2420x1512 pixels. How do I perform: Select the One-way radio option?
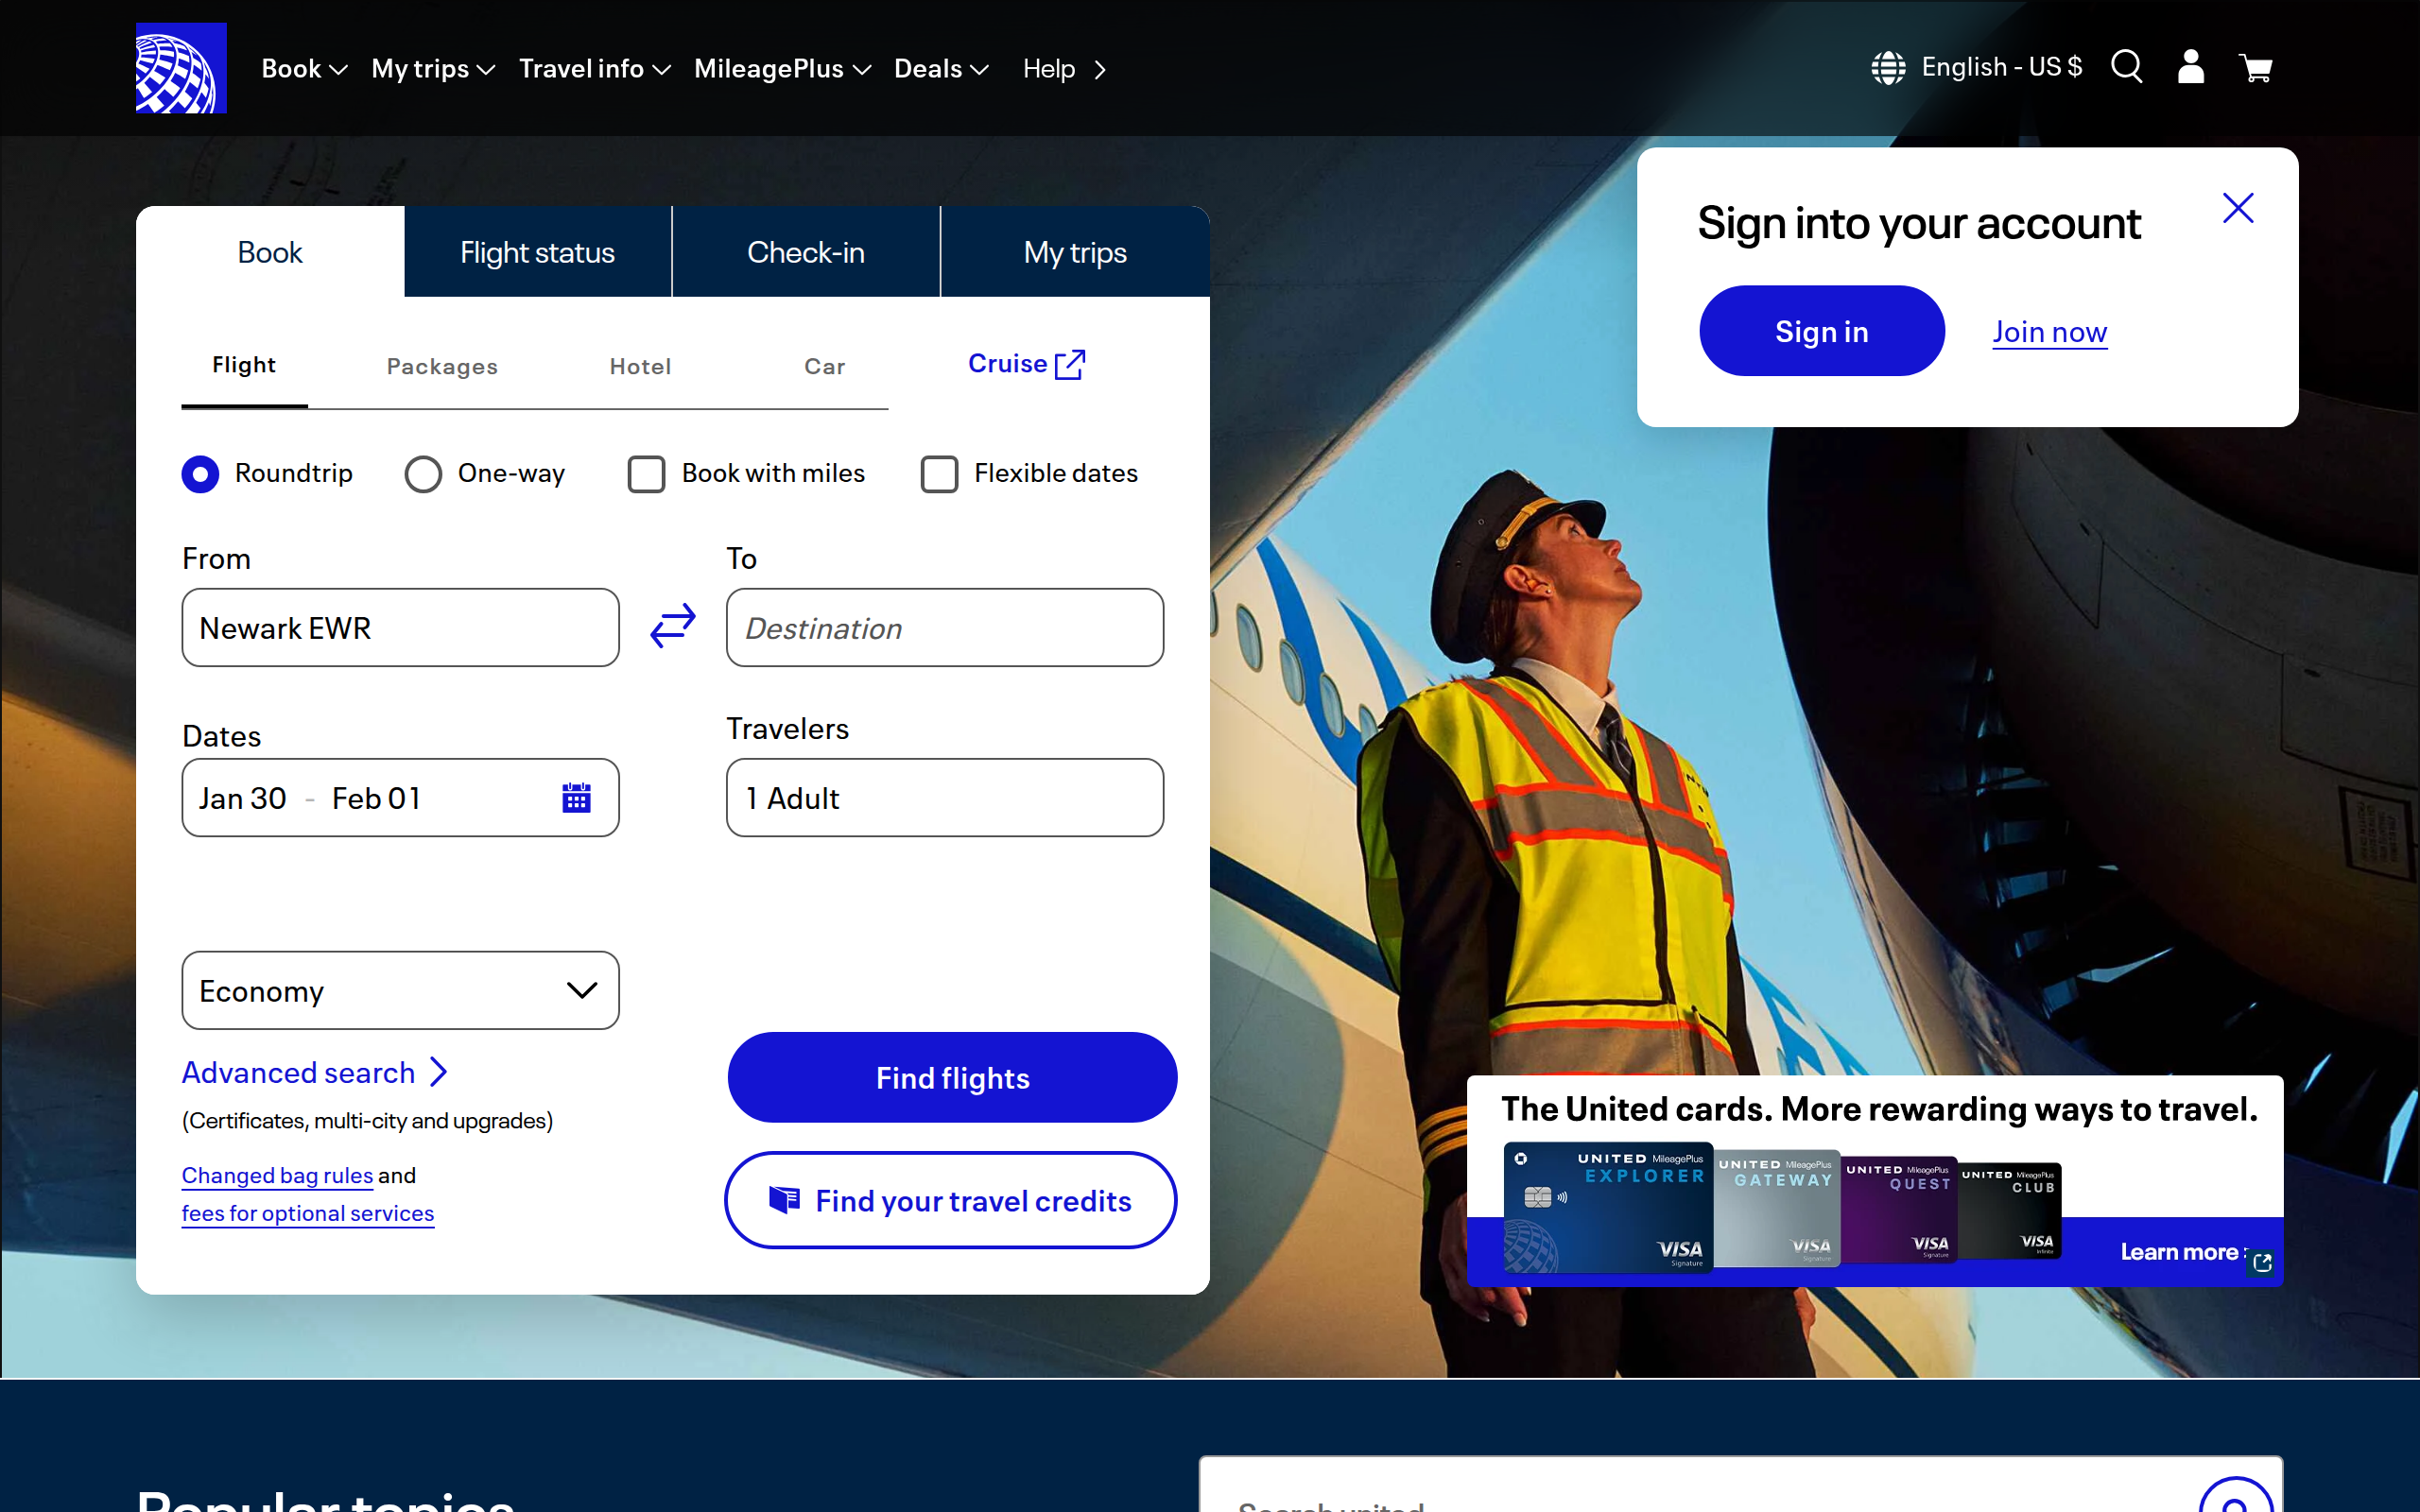[x=423, y=474]
